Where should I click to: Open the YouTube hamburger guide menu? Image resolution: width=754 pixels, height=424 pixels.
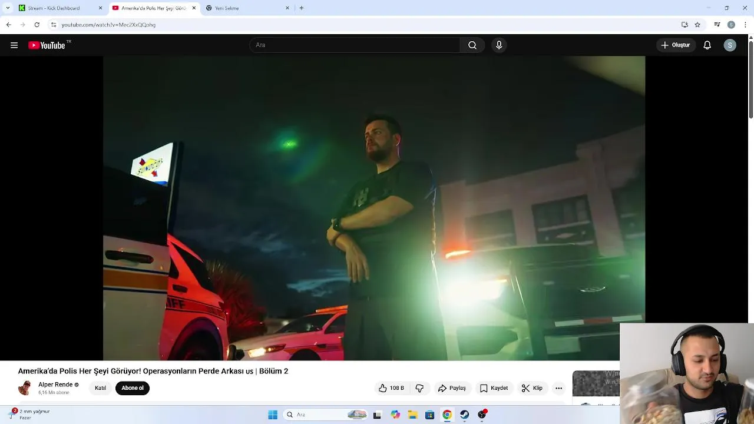click(x=14, y=45)
